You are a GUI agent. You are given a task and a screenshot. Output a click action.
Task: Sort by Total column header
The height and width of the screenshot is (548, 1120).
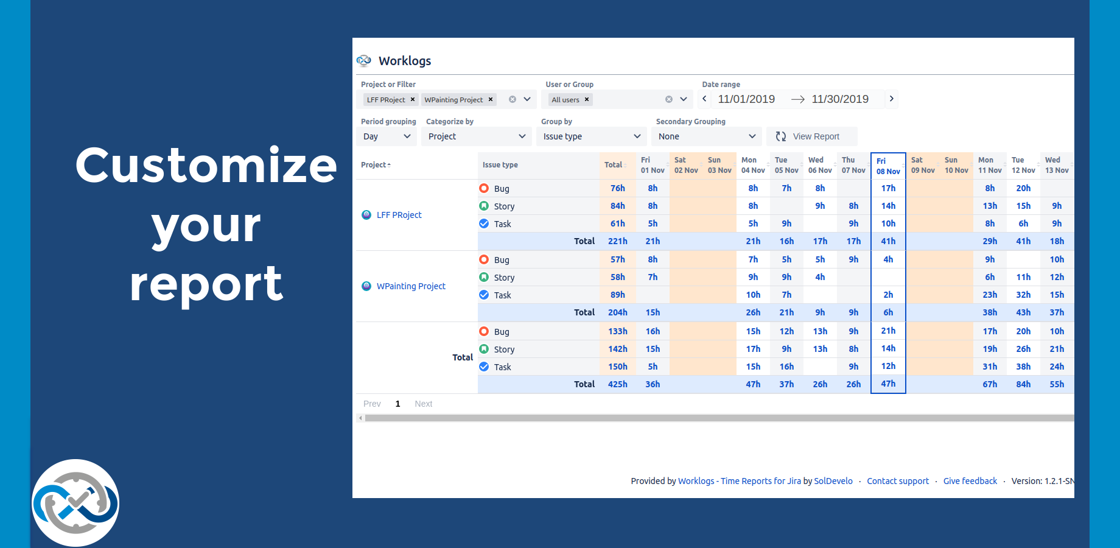[615, 165]
